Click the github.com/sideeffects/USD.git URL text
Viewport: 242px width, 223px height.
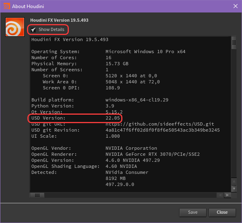coord(160,124)
